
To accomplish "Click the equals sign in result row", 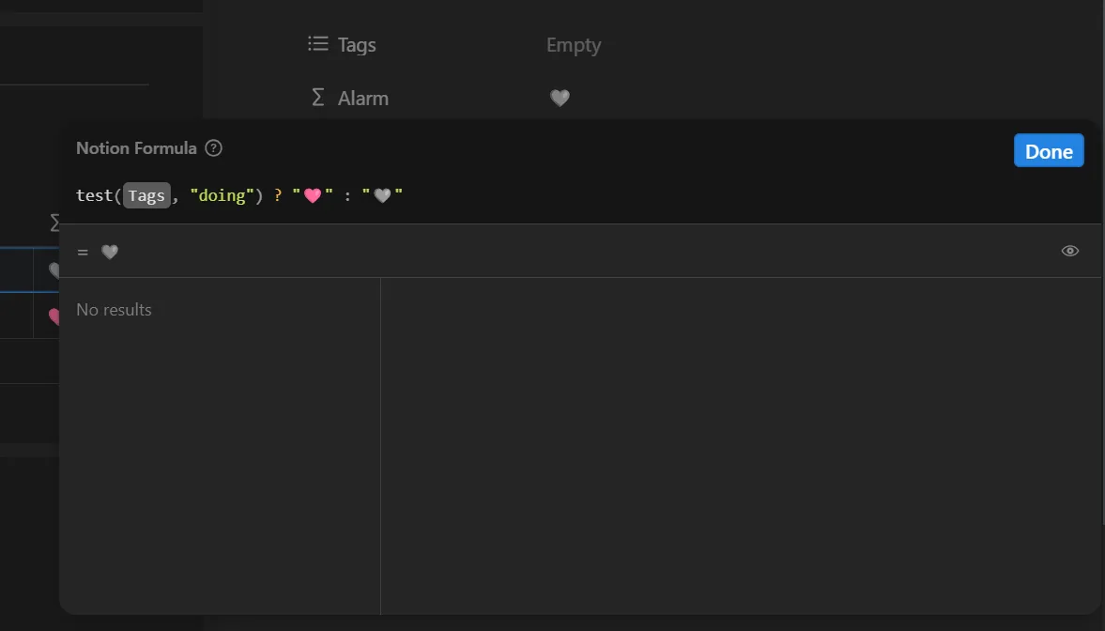I will tap(83, 252).
